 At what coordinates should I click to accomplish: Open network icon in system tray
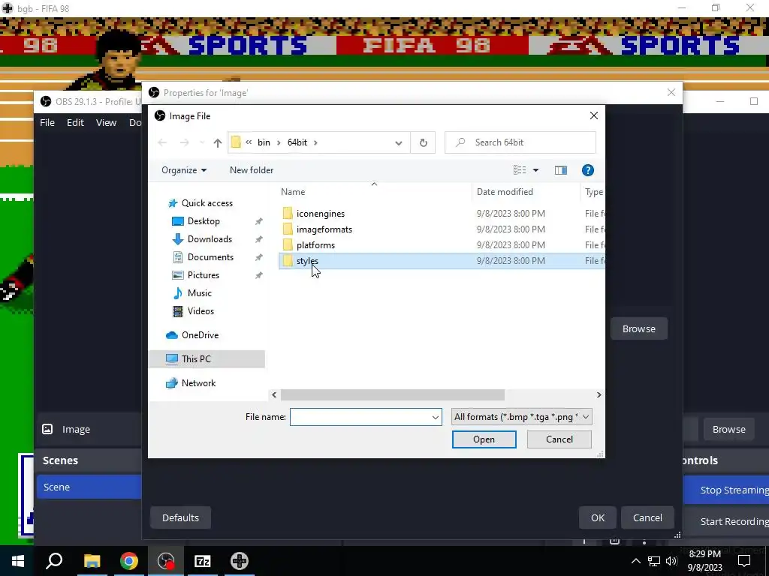654,561
